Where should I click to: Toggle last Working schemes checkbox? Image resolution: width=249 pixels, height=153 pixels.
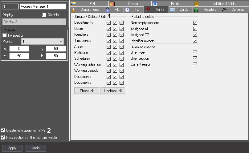tap(122, 65)
